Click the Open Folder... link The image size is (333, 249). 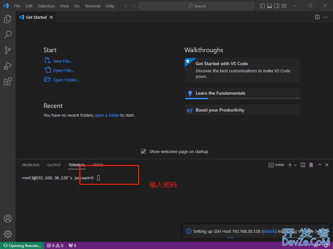[x=66, y=80]
